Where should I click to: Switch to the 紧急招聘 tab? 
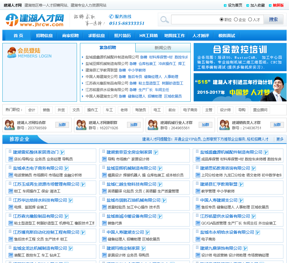click(108, 48)
